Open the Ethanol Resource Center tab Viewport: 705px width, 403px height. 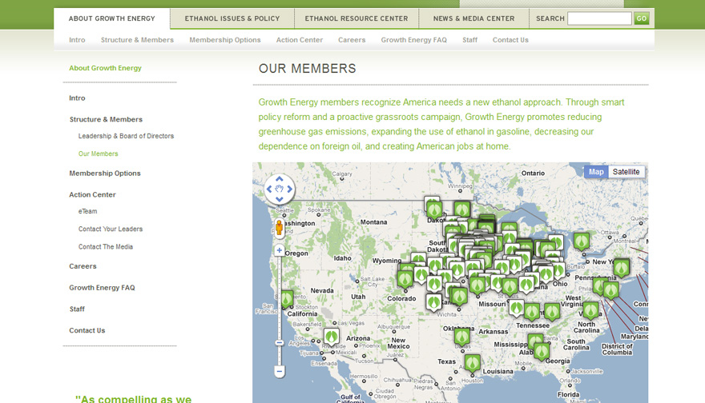point(357,18)
